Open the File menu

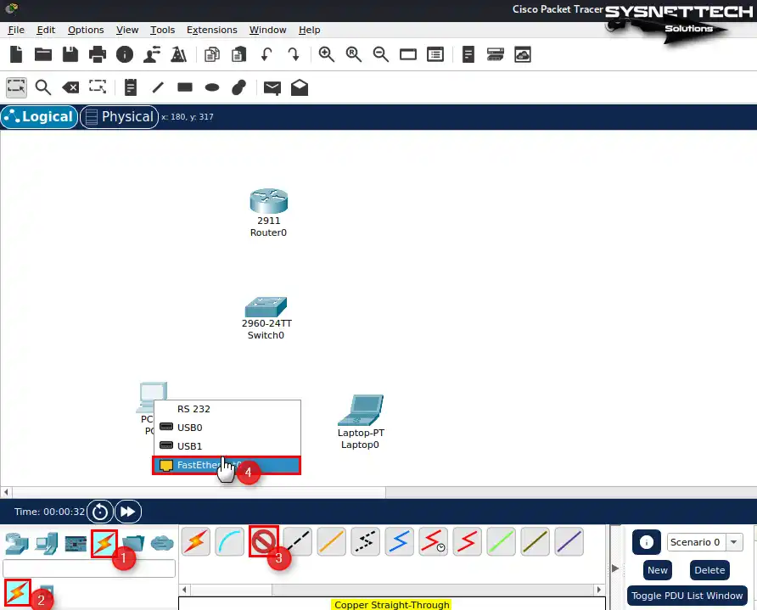(x=16, y=30)
